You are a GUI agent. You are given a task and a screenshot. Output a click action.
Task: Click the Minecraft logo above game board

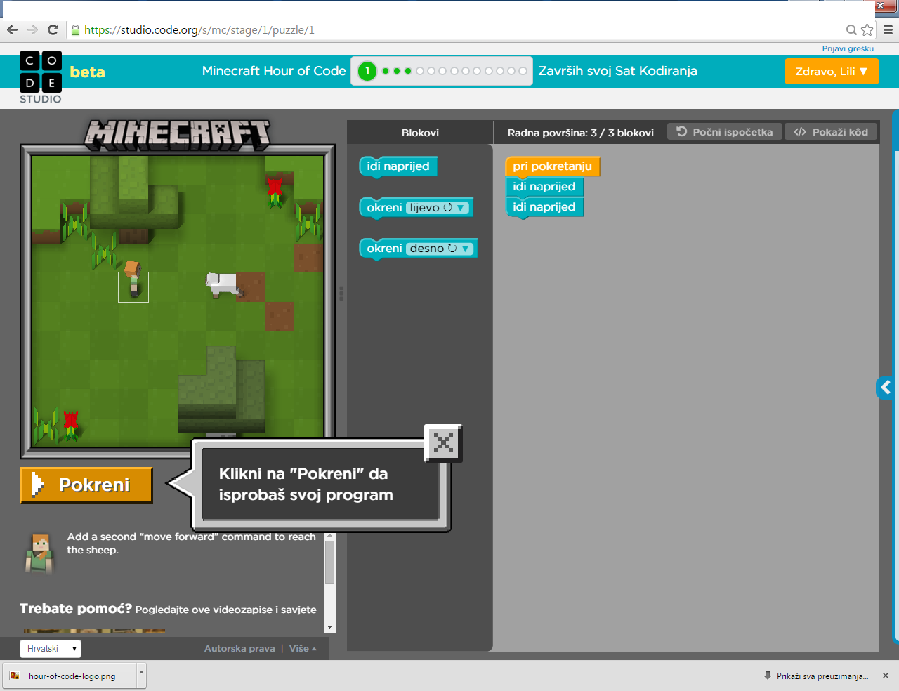178,134
